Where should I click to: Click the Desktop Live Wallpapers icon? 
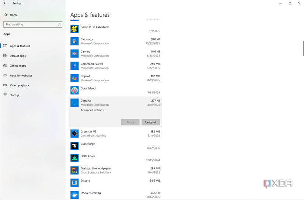coord(74,170)
